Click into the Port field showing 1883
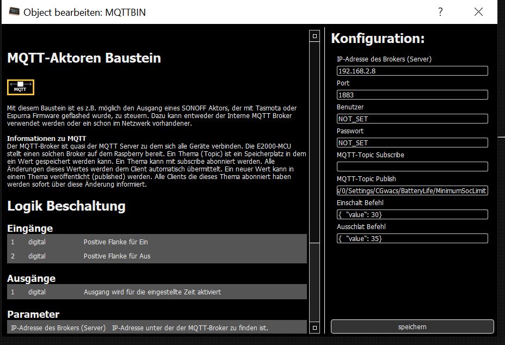The width and height of the screenshot is (505, 345). point(412,95)
